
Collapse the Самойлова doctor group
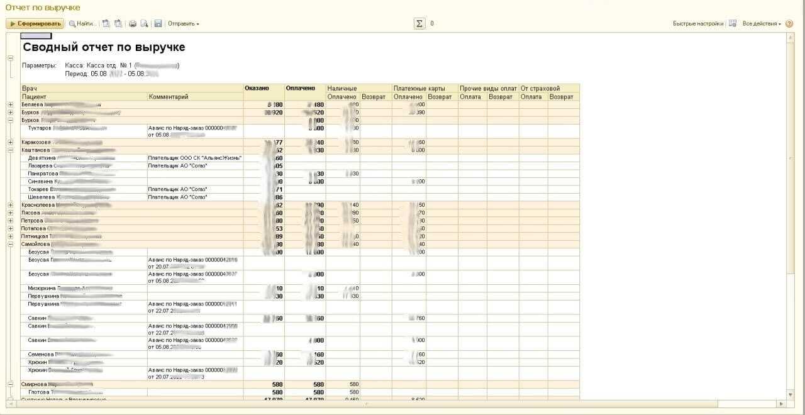(10, 244)
